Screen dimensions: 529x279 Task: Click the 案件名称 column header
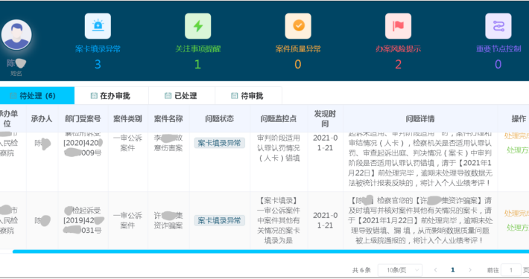pyautogui.click(x=168, y=118)
